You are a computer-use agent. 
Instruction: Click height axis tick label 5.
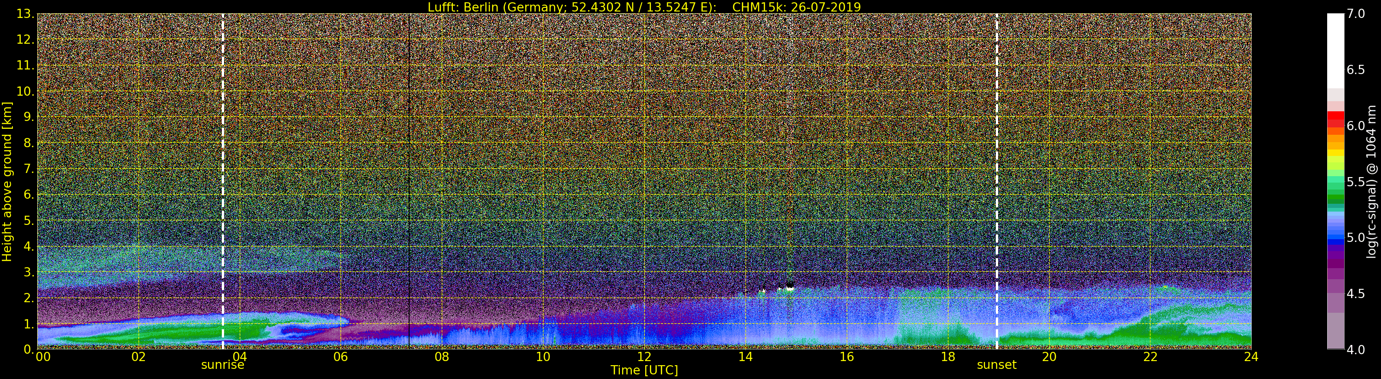tap(29, 220)
